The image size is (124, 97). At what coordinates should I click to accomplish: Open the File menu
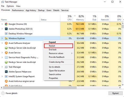(x=3, y=6)
